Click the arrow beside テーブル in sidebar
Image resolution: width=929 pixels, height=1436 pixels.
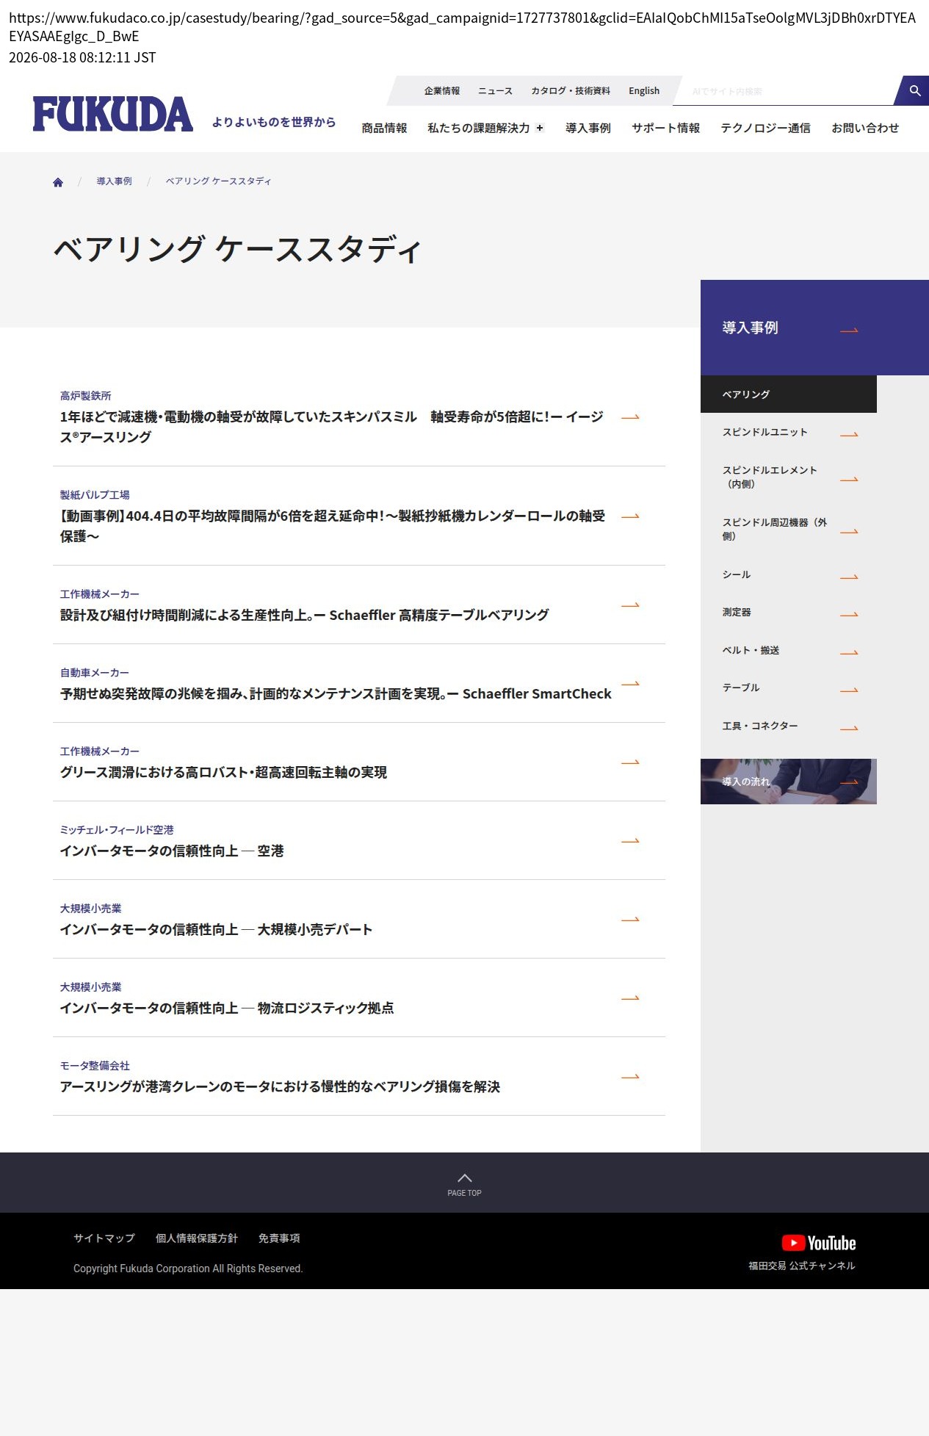849,690
